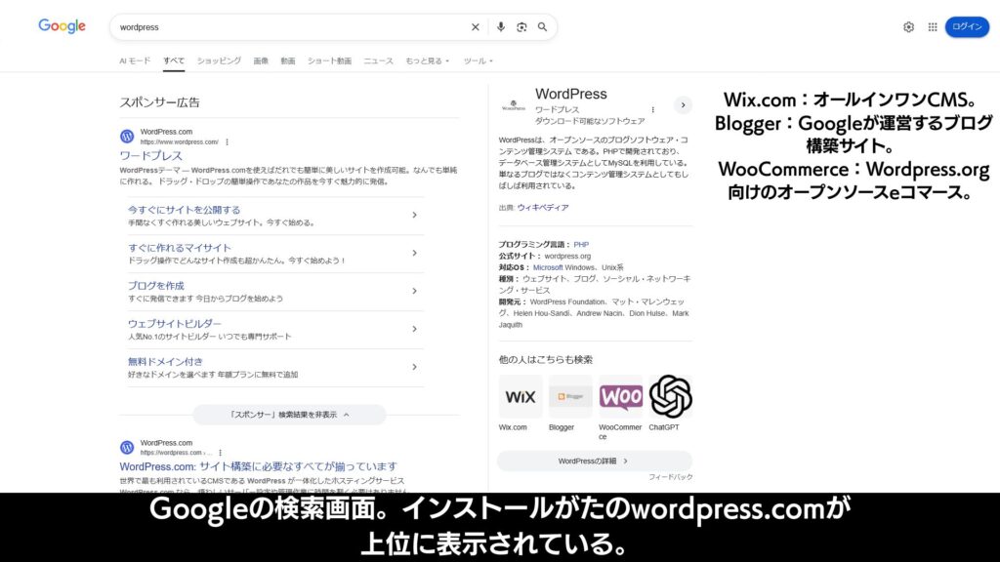Viewport: 1000px width, 562px height.
Task: Click the blue ログイン button
Action: pyautogui.click(x=967, y=27)
